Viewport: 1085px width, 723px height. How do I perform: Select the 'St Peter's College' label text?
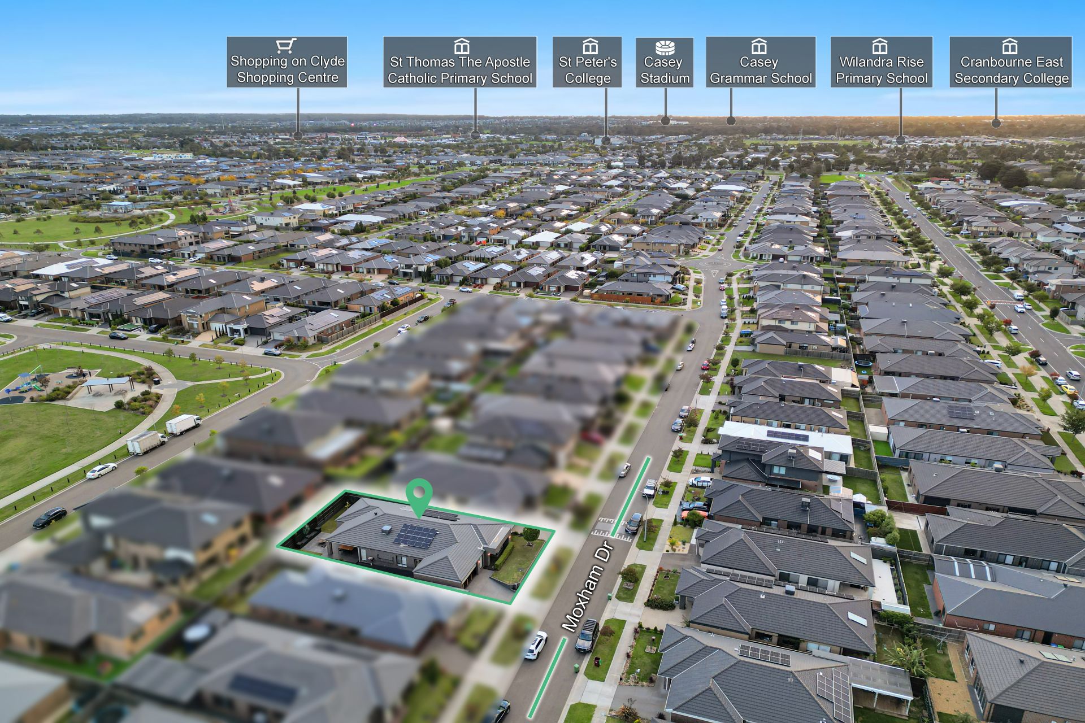click(588, 70)
